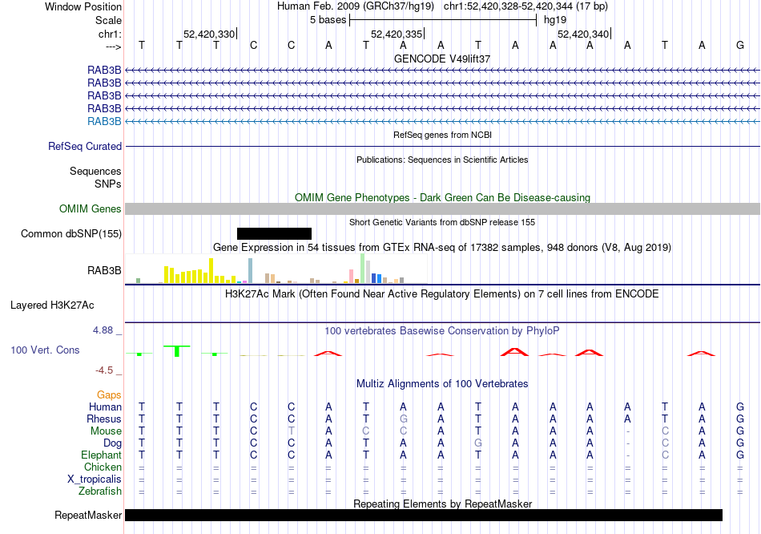Select the Elephant species row label
The height and width of the screenshot is (534, 761).
101,455
